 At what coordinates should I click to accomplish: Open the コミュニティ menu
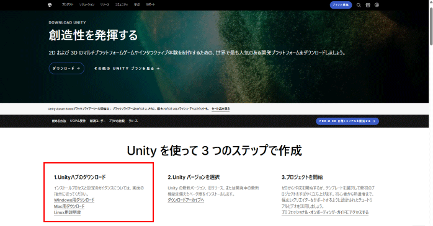click(x=122, y=5)
